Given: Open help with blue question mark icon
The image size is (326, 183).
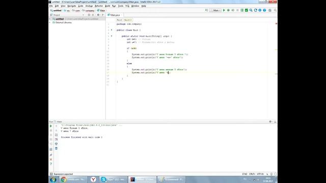Looking at the screenshot, I should point(264,10).
